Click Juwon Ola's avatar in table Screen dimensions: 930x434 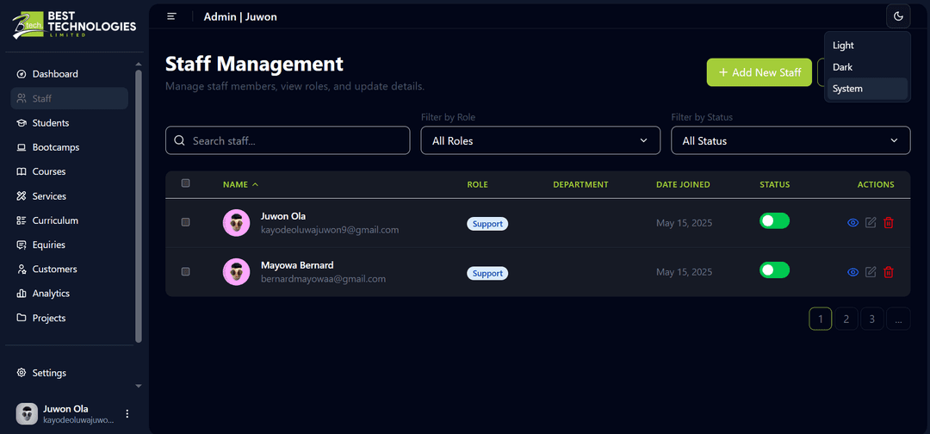tap(236, 223)
